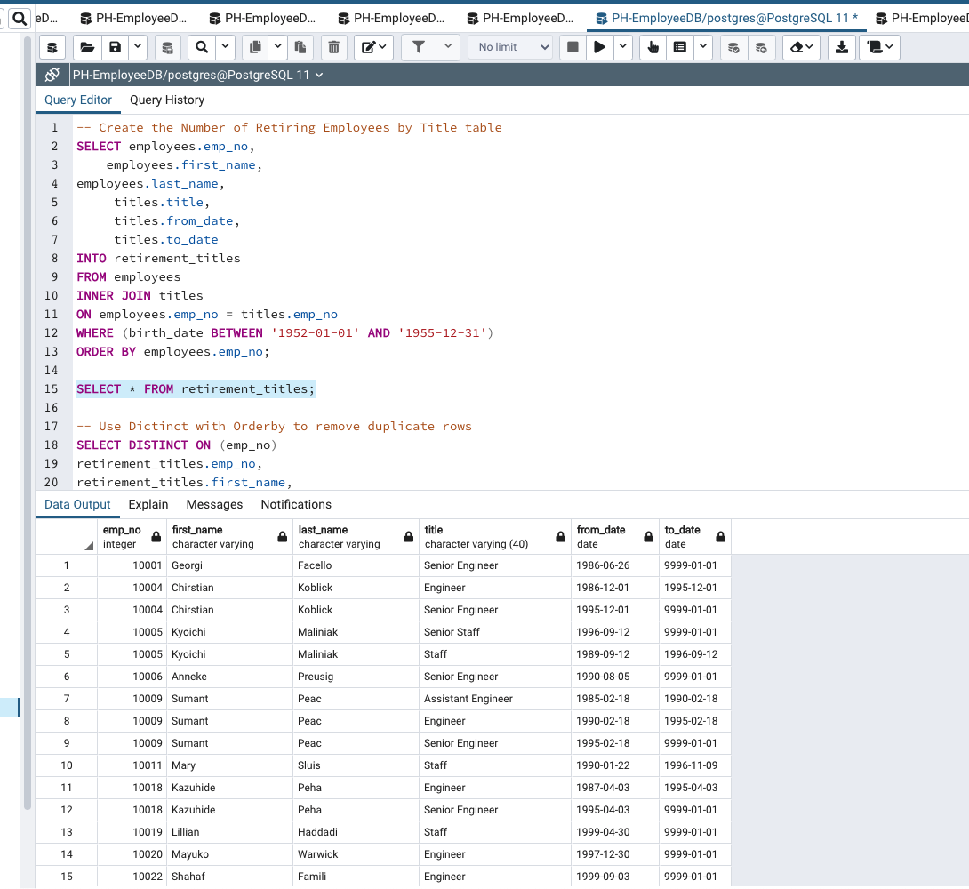
Task: Click the from_date column header
Action: (x=614, y=537)
